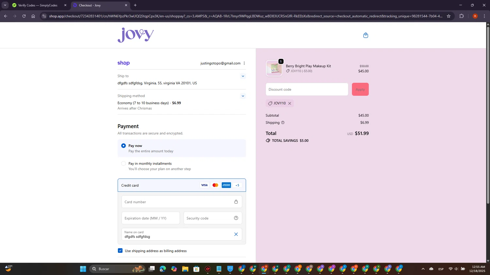Open the browser extensions menu
490x275 pixels.
coord(462,16)
